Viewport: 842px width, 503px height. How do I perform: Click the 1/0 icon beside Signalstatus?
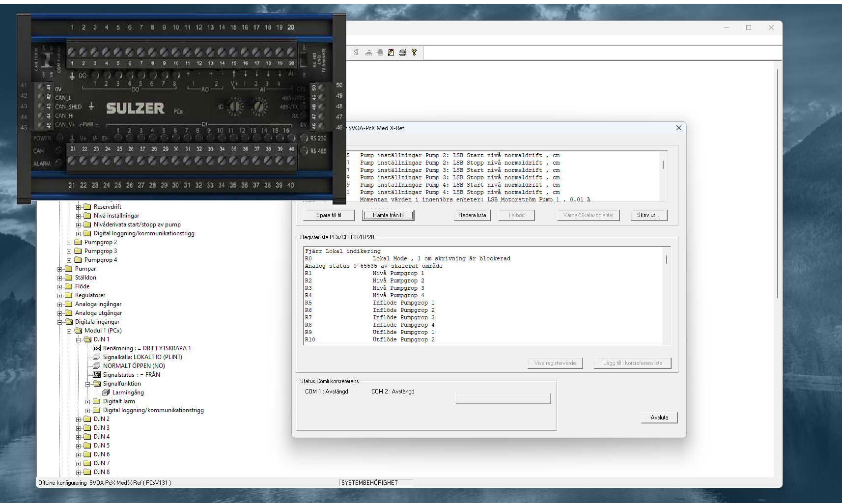pyautogui.click(x=97, y=375)
